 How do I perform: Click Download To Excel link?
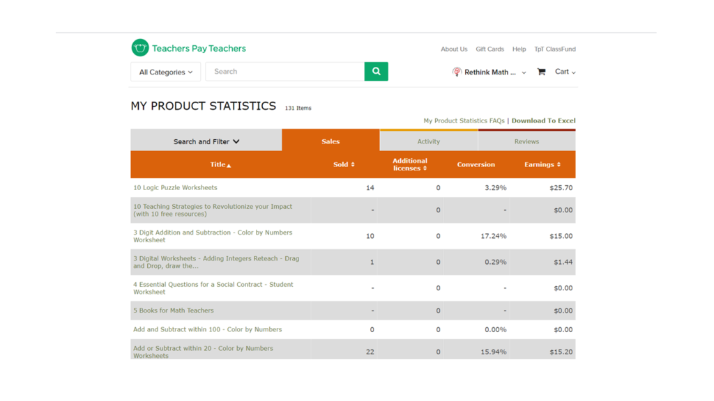click(543, 120)
